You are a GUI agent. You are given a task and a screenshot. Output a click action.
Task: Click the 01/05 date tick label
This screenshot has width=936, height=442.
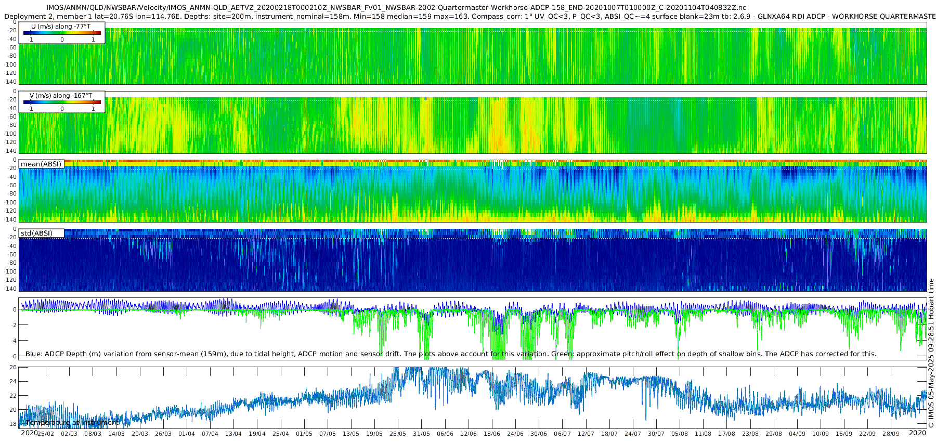304,434
